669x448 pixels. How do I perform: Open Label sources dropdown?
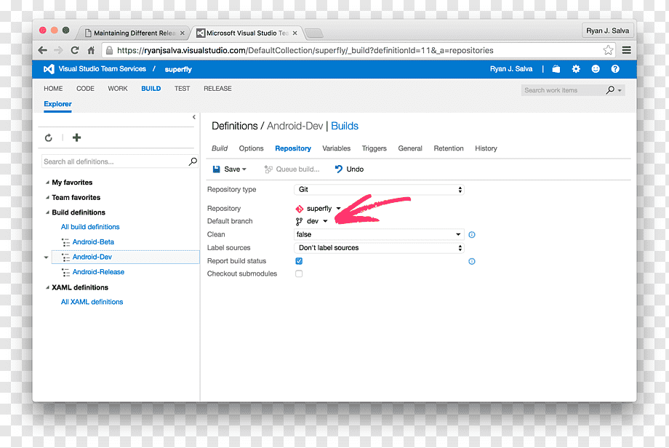pos(379,248)
